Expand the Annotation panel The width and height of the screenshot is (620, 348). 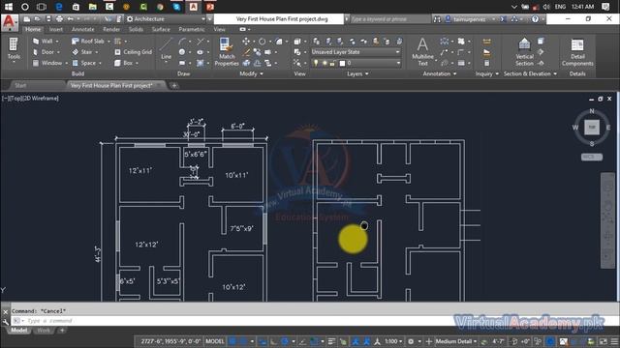(439, 73)
